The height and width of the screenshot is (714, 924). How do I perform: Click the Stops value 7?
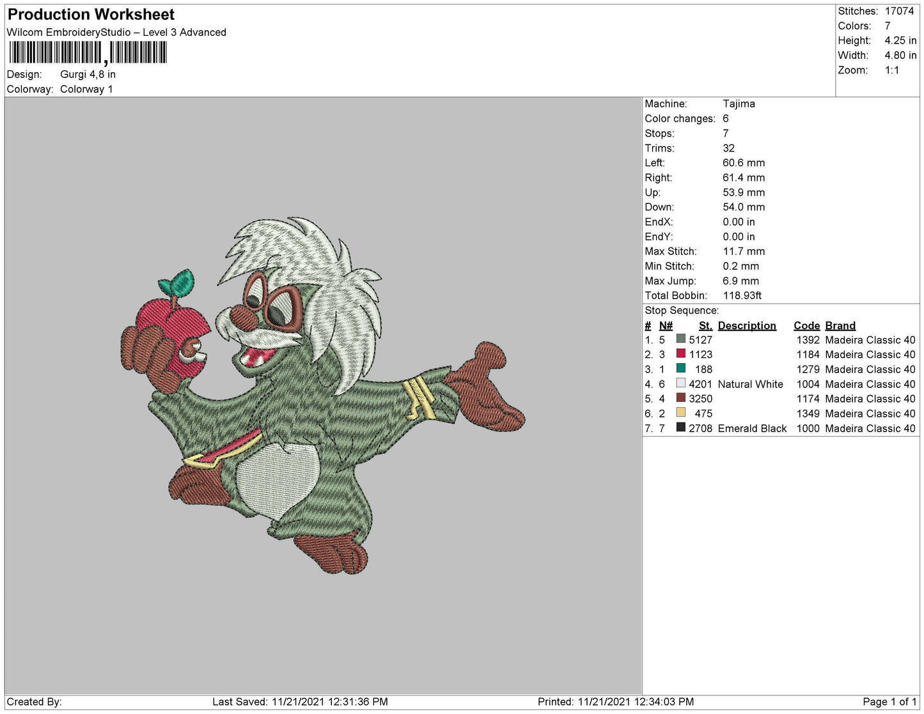(726, 133)
